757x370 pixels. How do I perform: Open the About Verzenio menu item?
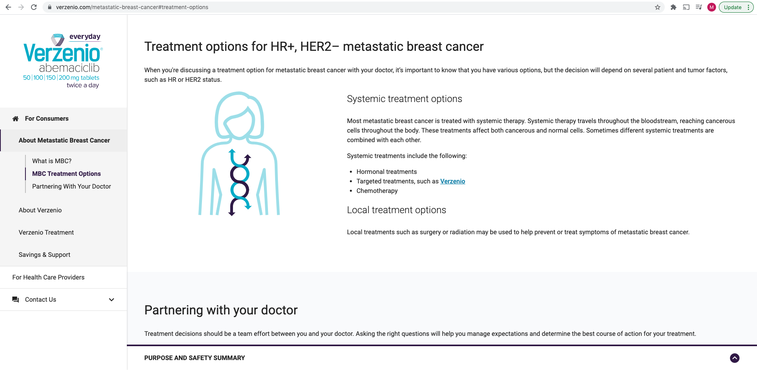40,210
